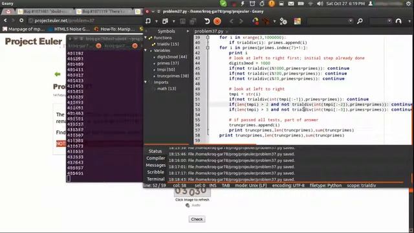Close the second terminal tab with red x
Image resolution: width=414 pixels, height=233 pixels.
(135, 46)
